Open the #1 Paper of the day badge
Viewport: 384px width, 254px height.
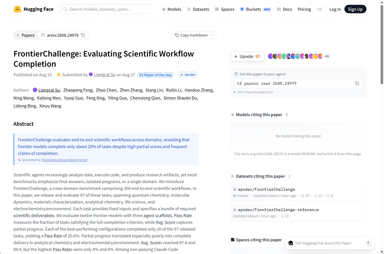pyautogui.click(x=156, y=75)
